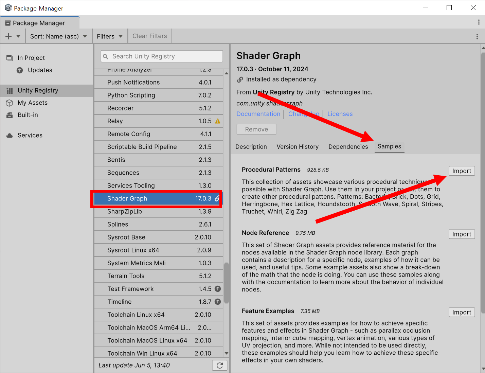Image resolution: width=485 pixels, height=373 pixels.
Task: Select My Assets in the sidebar
Action: coord(47,103)
